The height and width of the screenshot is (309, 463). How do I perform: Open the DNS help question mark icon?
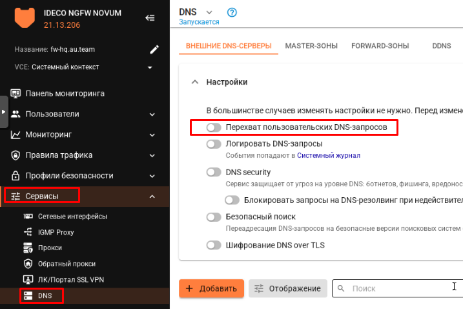(x=232, y=12)
